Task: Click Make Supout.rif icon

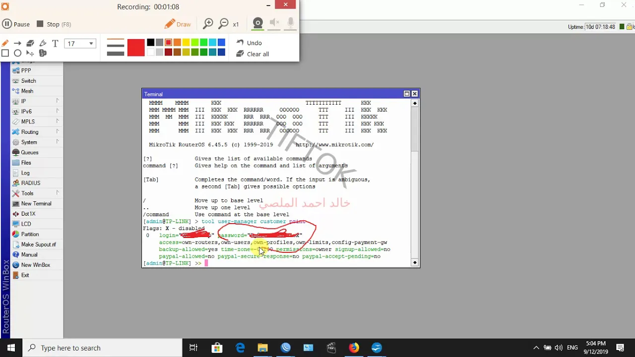Action: point(16,244)
